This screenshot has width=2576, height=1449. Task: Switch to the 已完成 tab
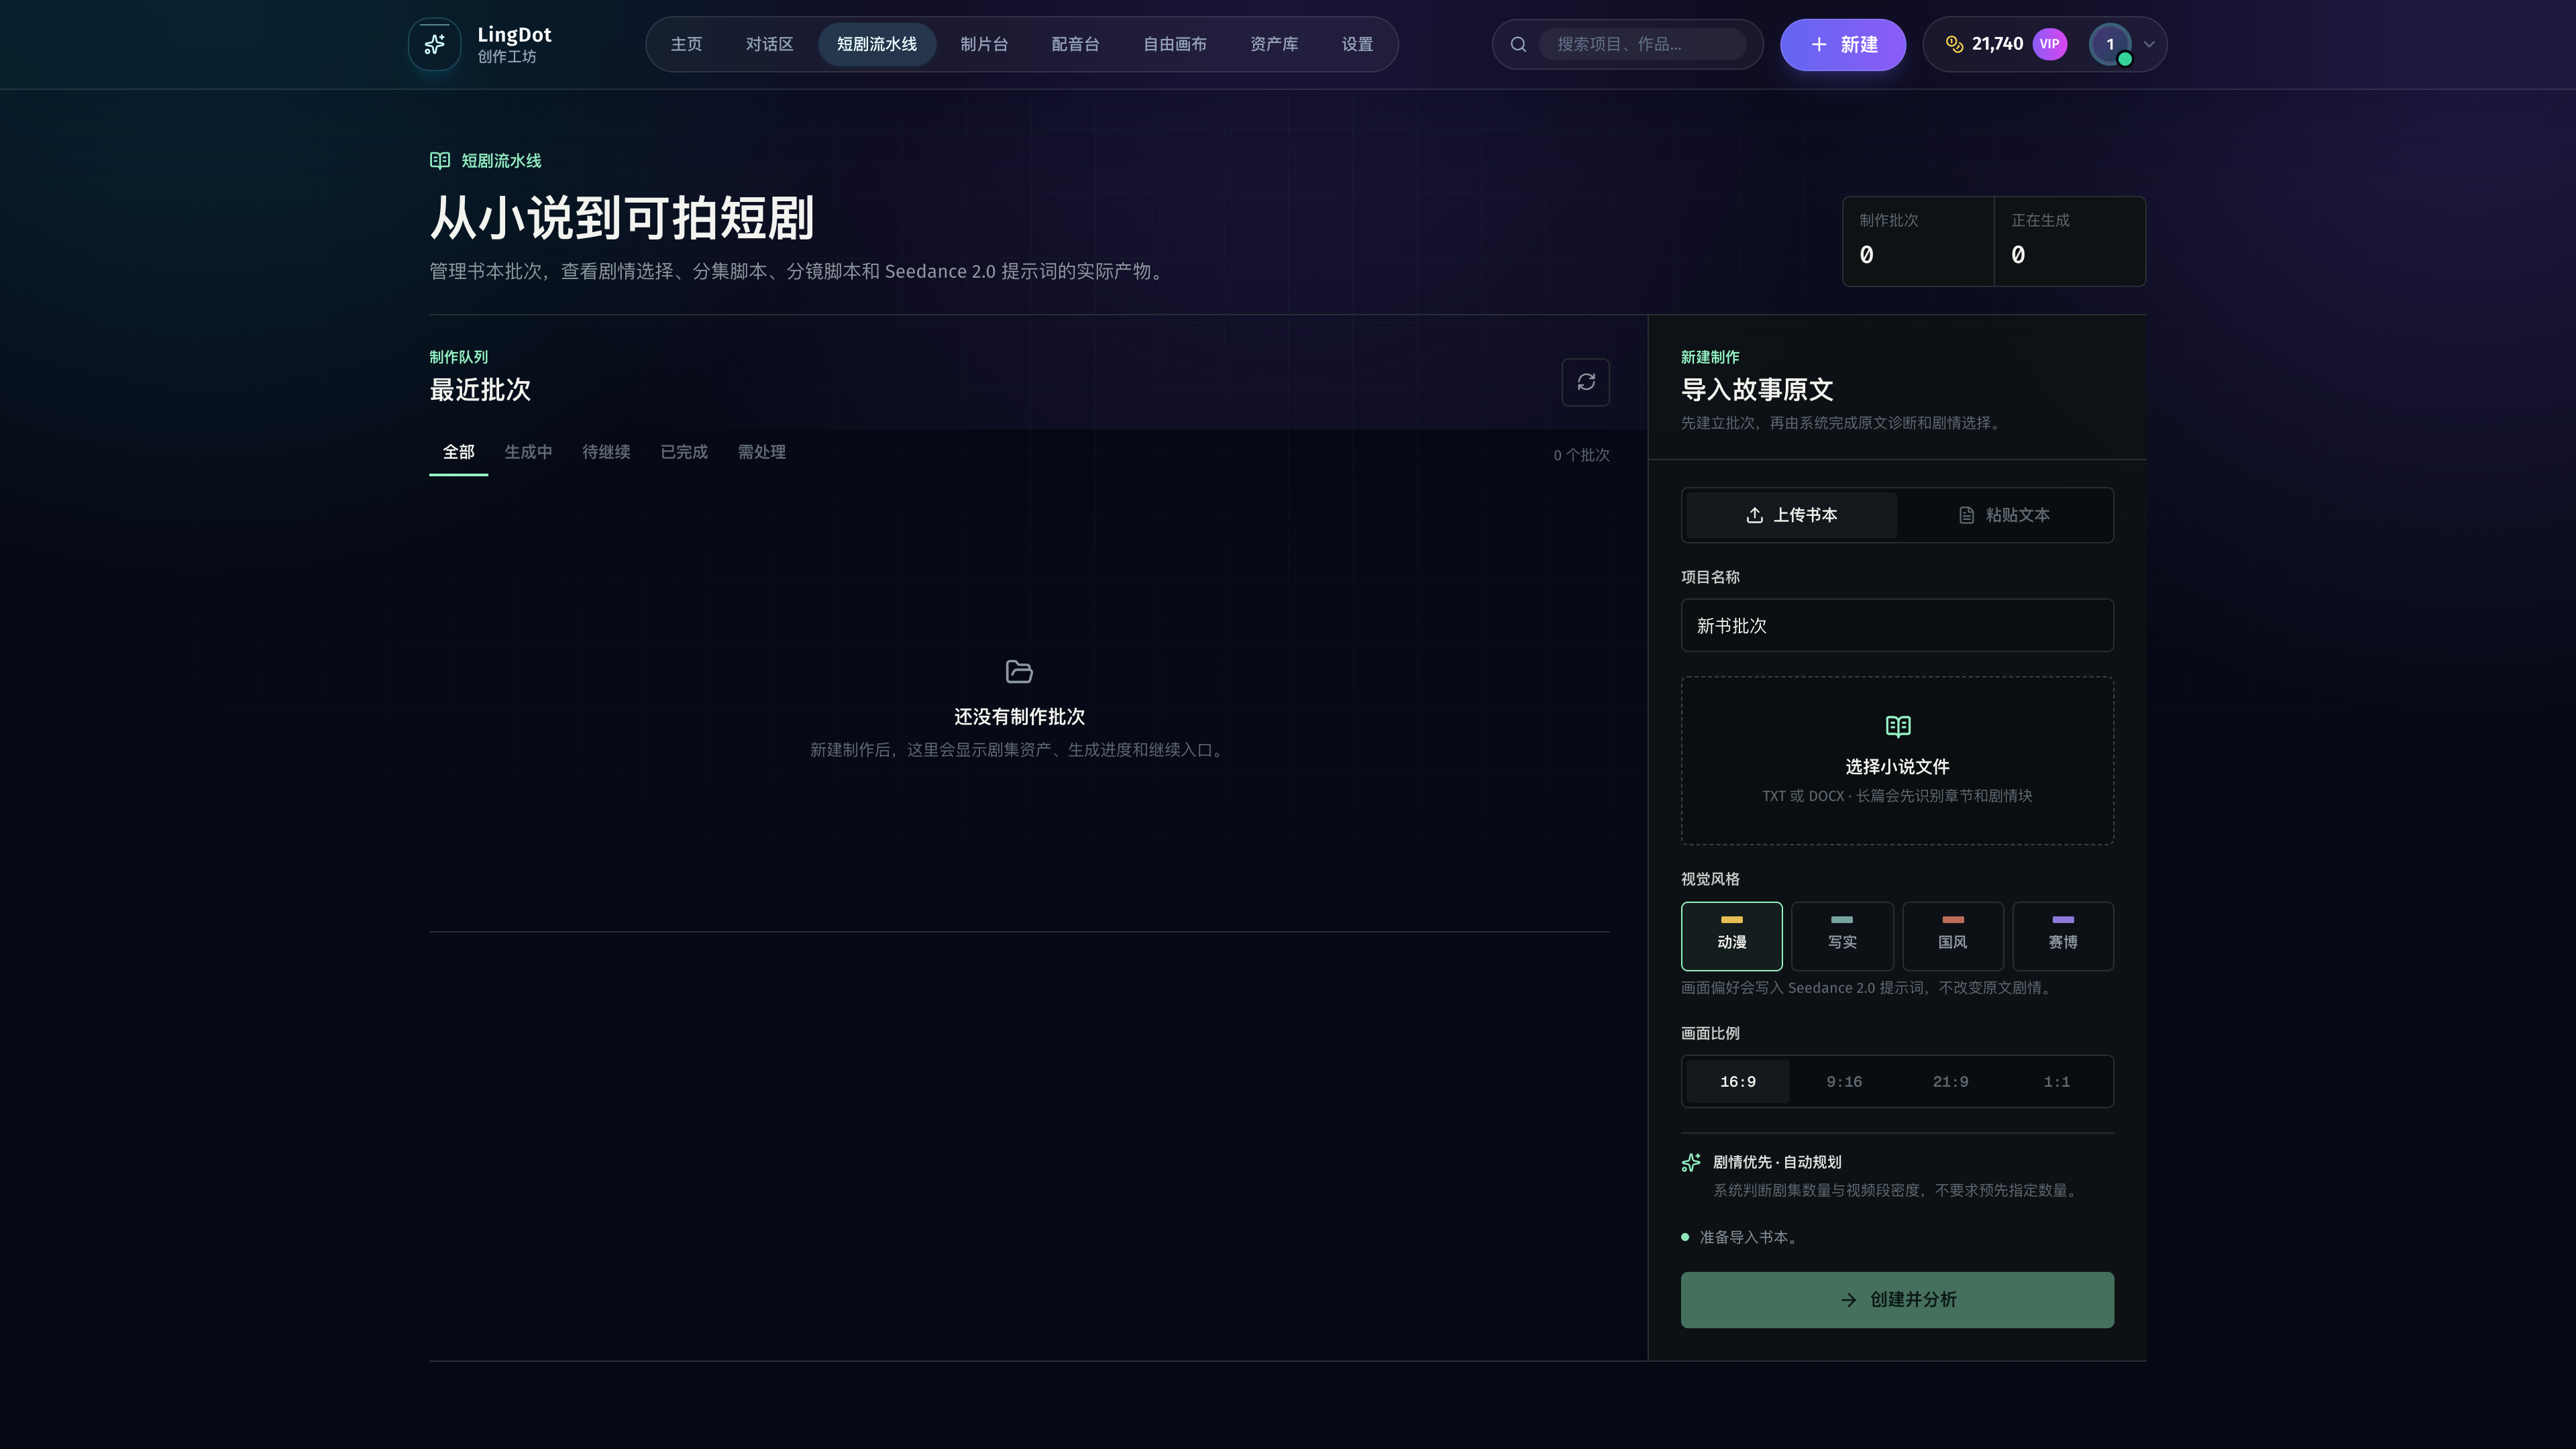[684, 452]
